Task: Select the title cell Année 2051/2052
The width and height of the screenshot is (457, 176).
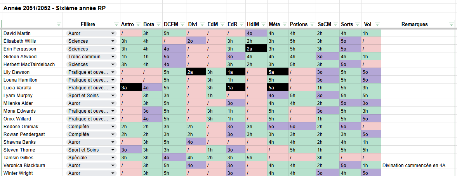Action: coord(54,8)
